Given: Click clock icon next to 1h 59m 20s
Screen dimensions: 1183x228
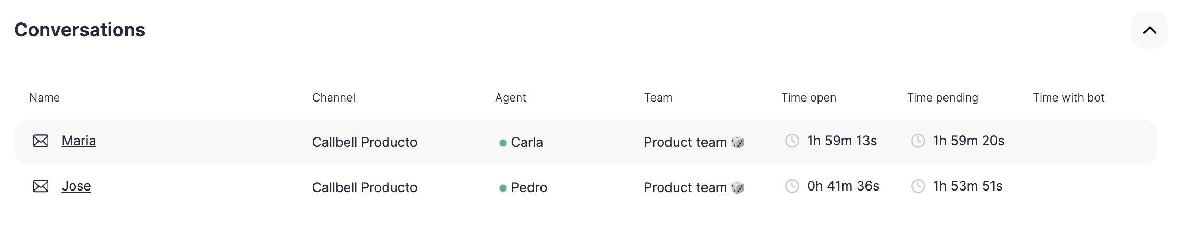Looking at the screenshot, I should [x=918, y=141].
